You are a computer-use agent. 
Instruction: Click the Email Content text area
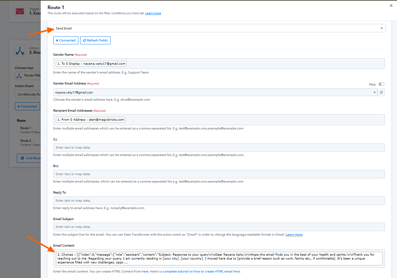pyautogui.click(x=219, y=259)
